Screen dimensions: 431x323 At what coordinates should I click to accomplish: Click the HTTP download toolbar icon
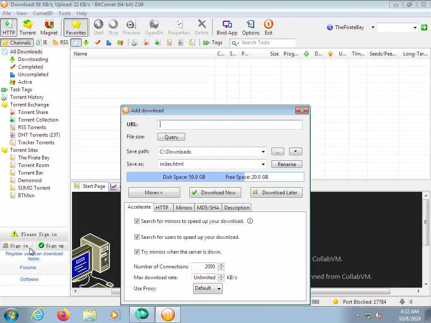8,27
